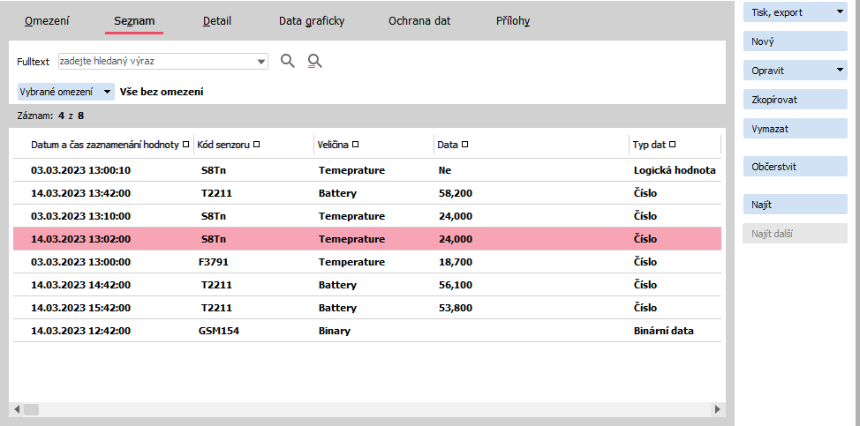860x426 pixels.
Task: Click the underlined magnifier advanced search icon
Action: tap(314, 61)
